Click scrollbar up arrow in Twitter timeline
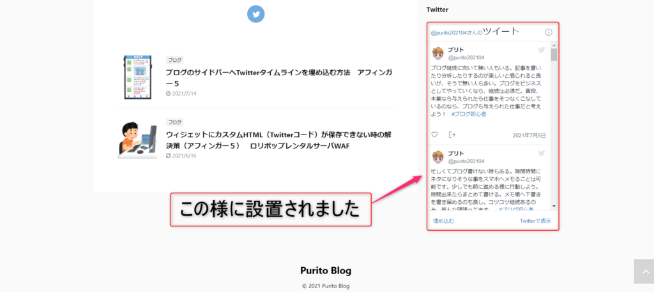 pyautogui.click(x=554, y=46)
